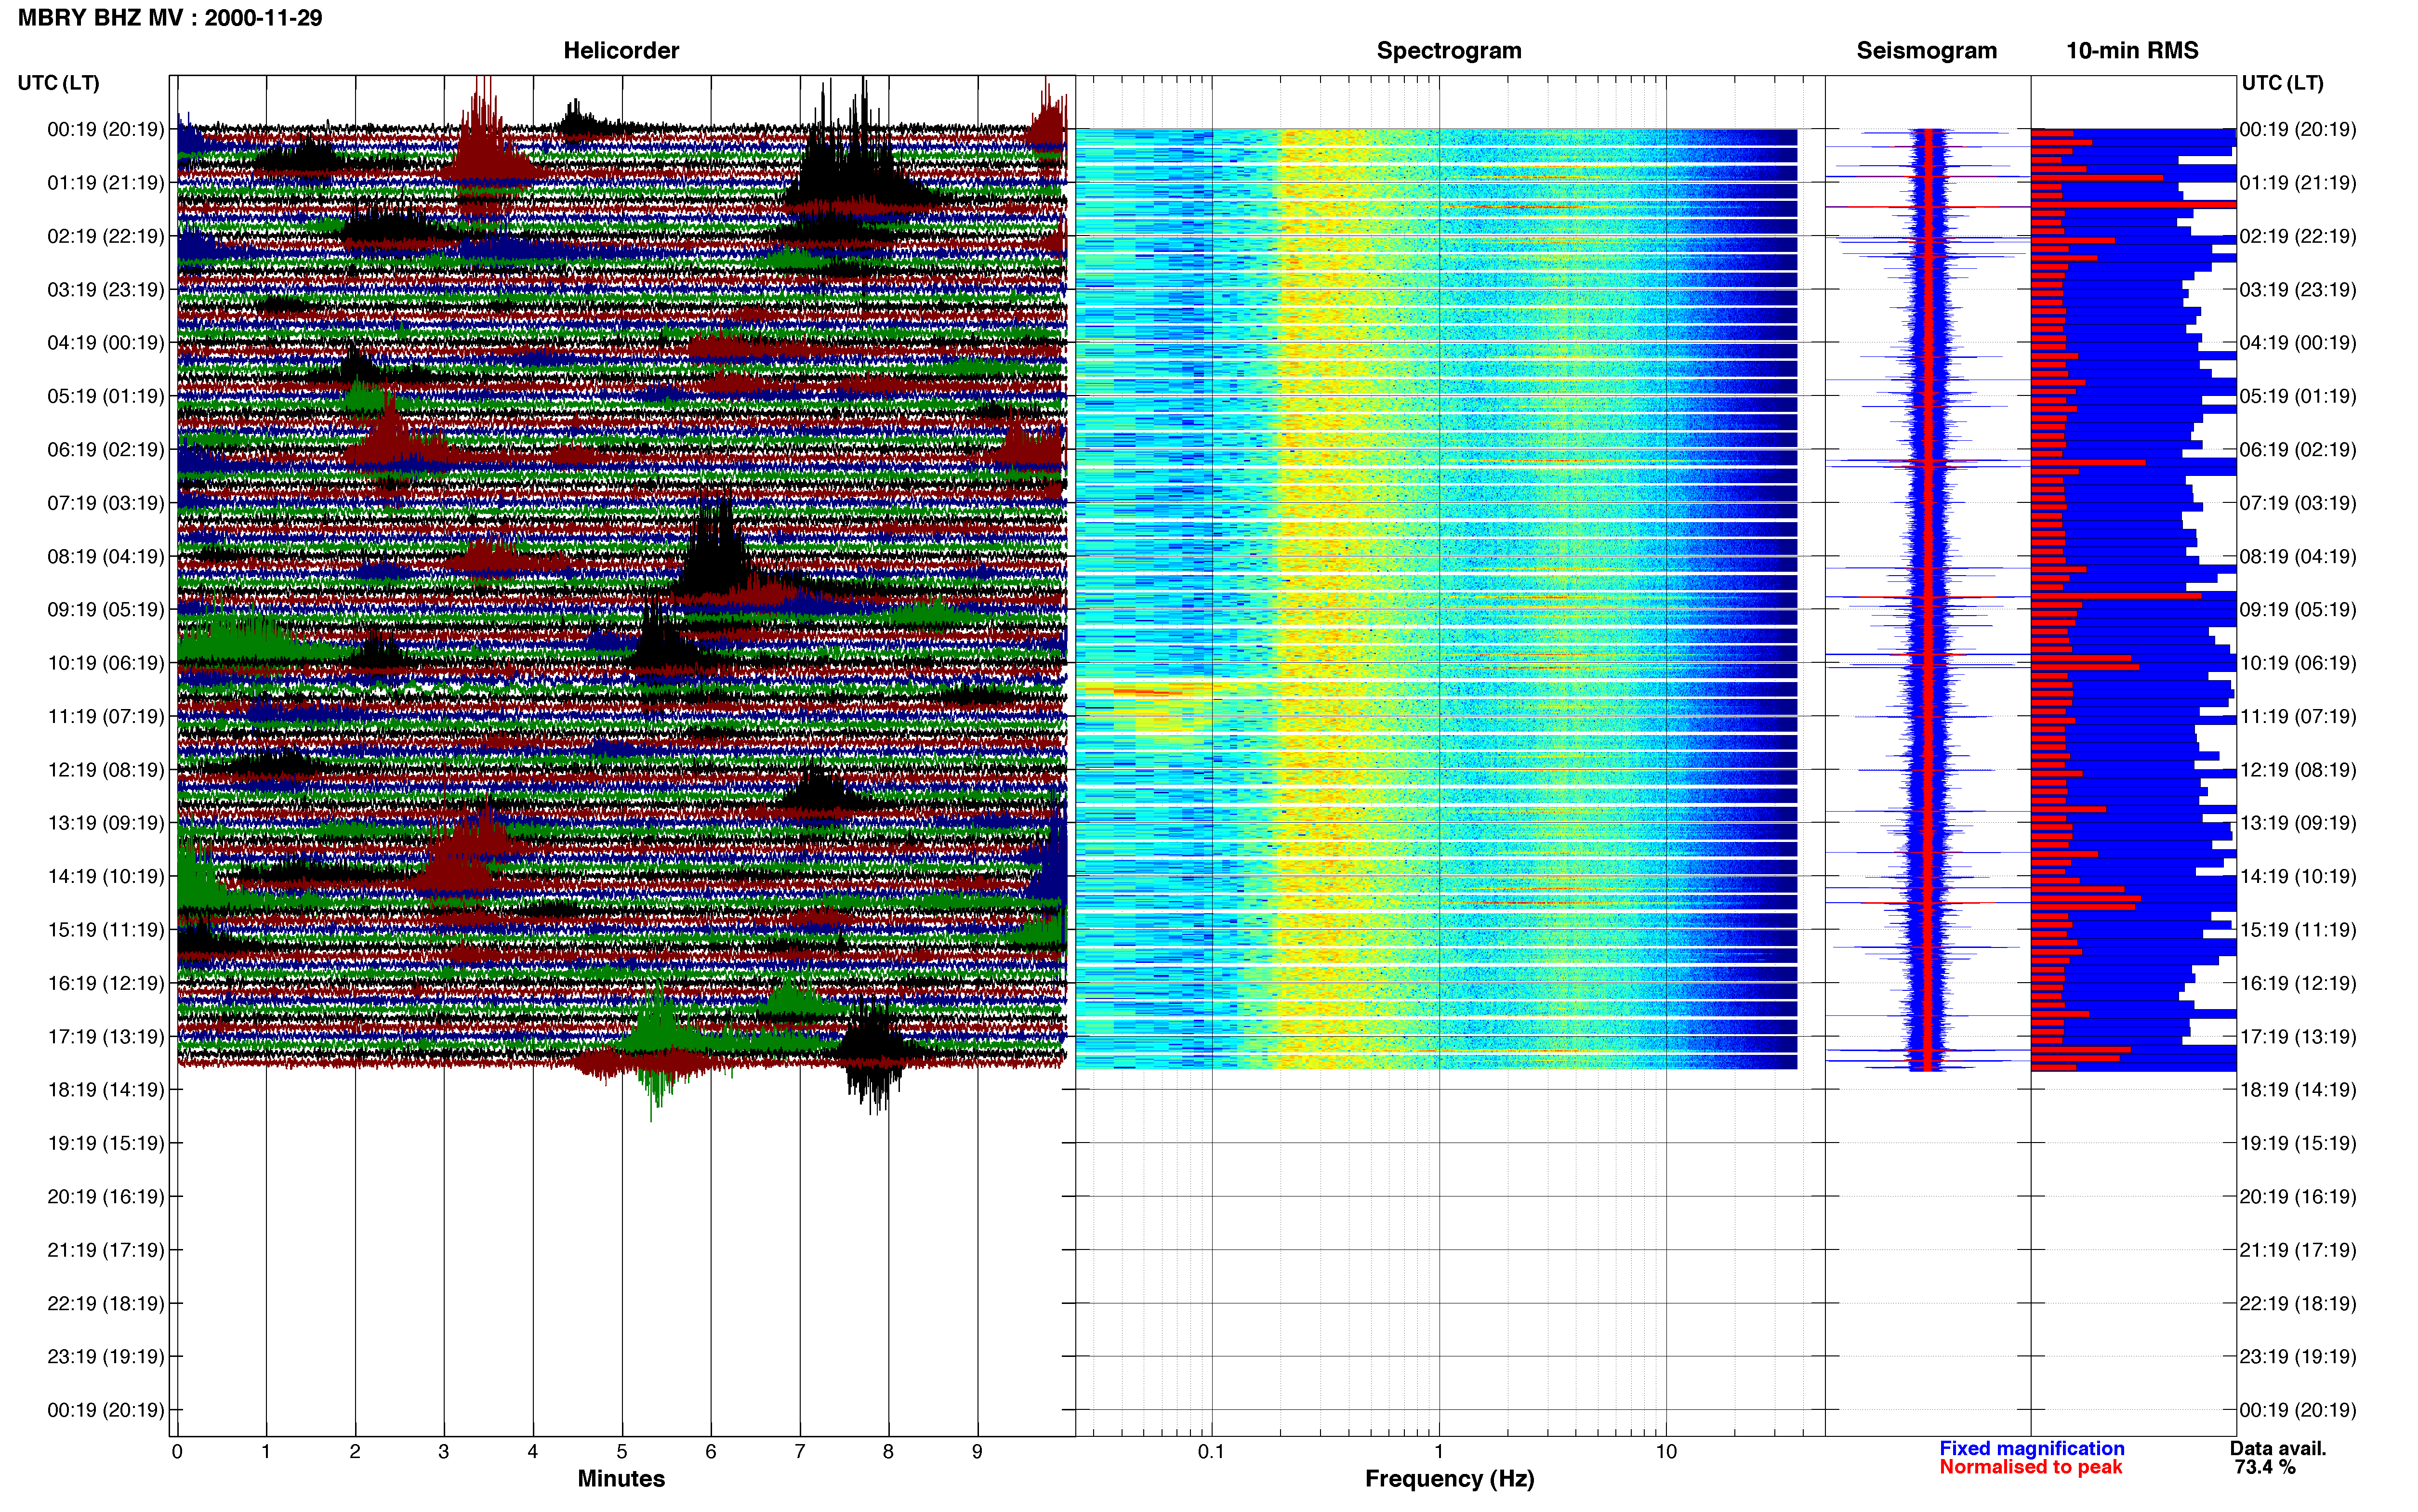2418x1512 pixels.
Task: Click minutes axis tick '7'
Action: click(800, 1451)
